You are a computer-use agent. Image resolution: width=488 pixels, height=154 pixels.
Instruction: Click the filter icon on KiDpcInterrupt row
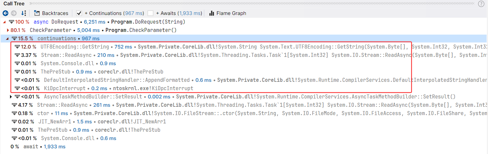(x=17, y=88)
